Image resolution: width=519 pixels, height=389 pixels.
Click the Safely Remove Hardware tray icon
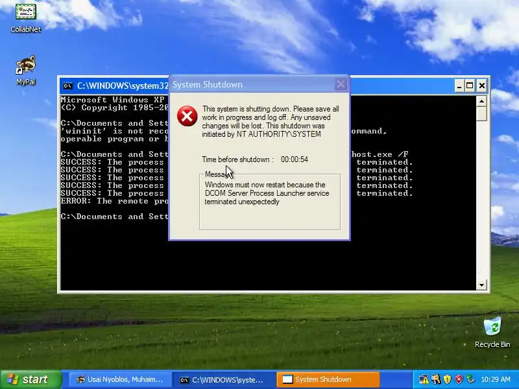470,379
